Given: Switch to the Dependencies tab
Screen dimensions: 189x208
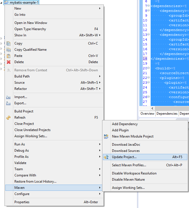Looking at the screenshot, I should point(167,114).
